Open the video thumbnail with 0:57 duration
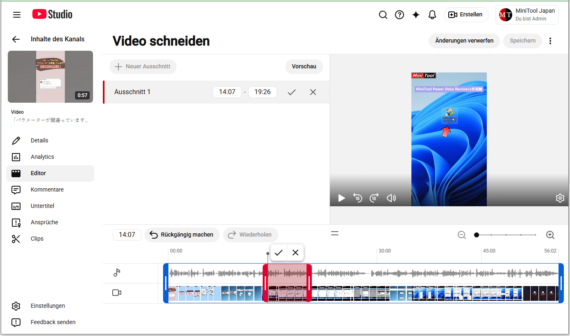 click(x=50, y=77)
